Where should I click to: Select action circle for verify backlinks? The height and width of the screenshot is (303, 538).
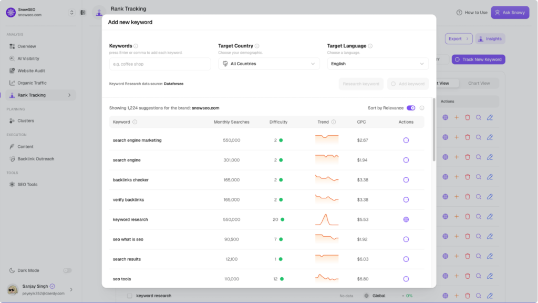pos(406,199)
